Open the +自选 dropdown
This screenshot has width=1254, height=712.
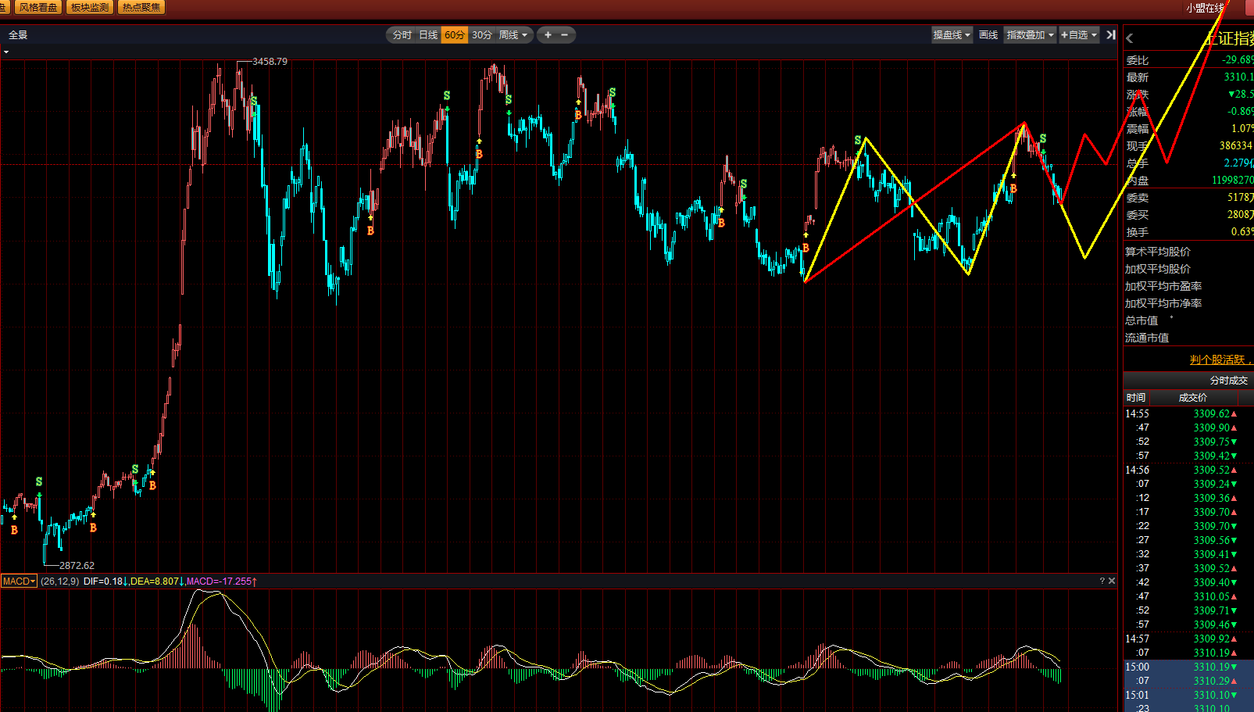1079,35
